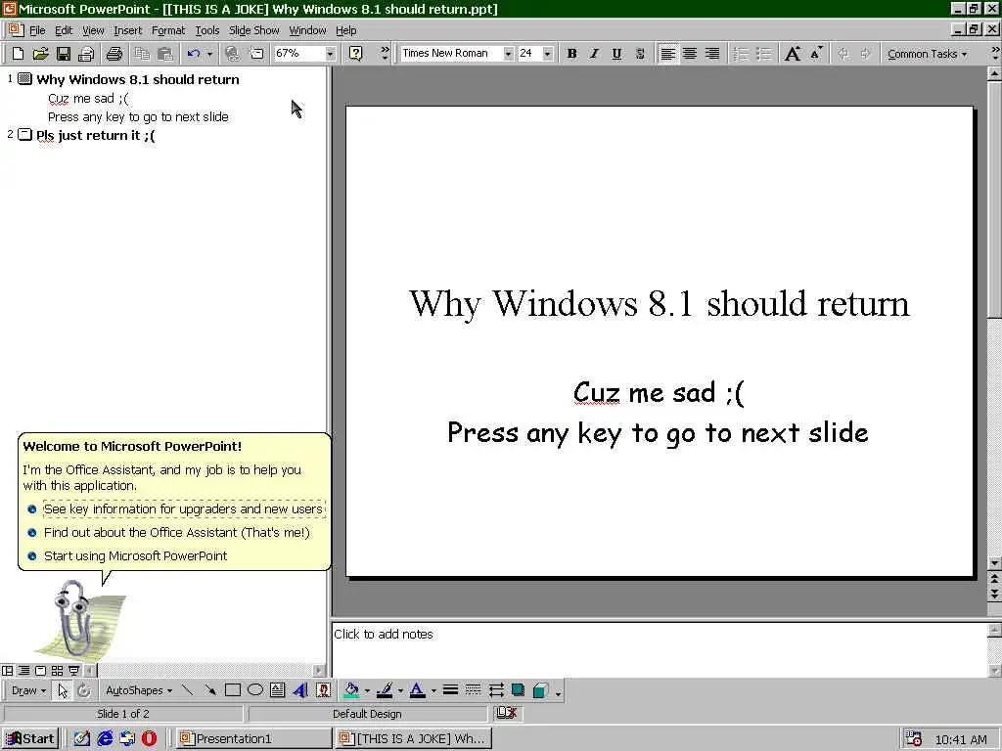1002x751 pixels.
Task: Switch to Normal view
Action: pos(7,670)
